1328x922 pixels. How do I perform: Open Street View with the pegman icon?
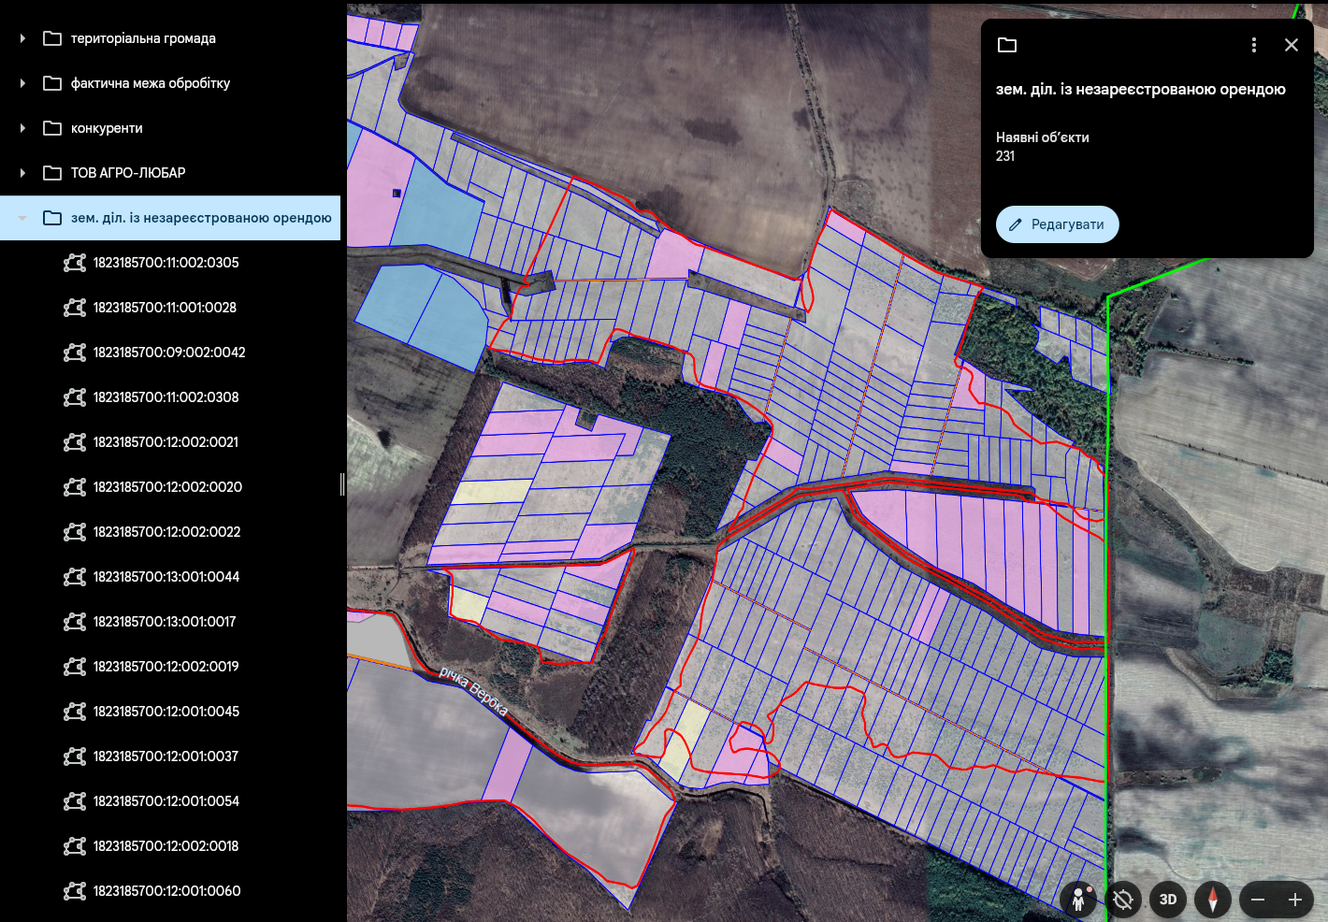[x=1078, y=900]
